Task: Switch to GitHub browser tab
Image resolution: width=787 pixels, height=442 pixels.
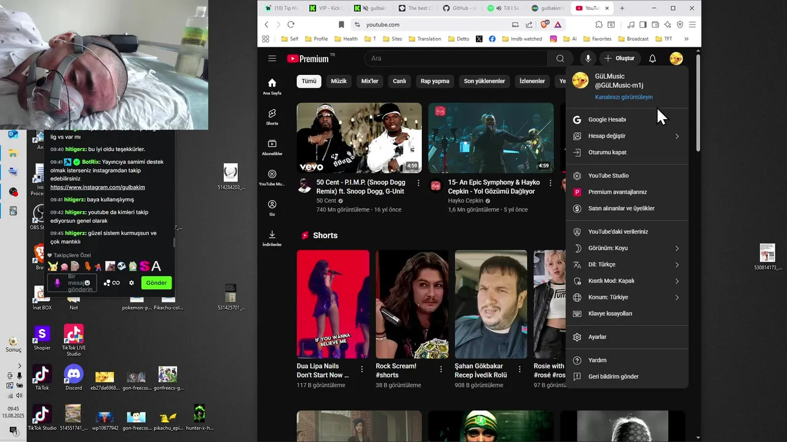Action: (461, 8)
